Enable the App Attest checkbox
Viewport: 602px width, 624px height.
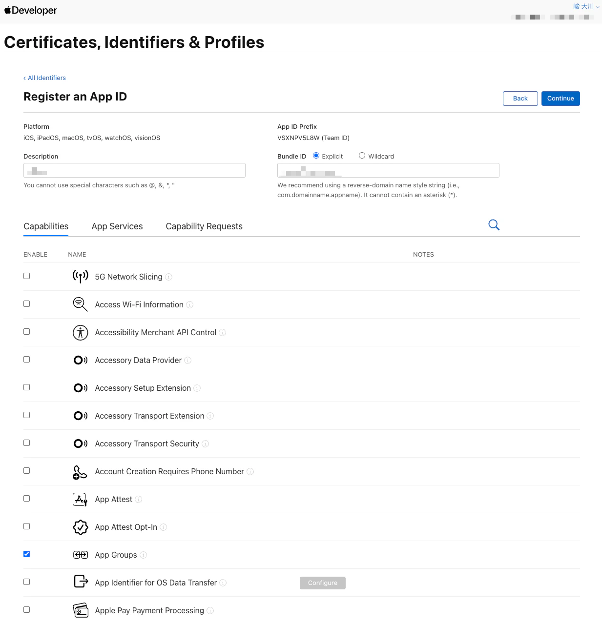[27, 499]
